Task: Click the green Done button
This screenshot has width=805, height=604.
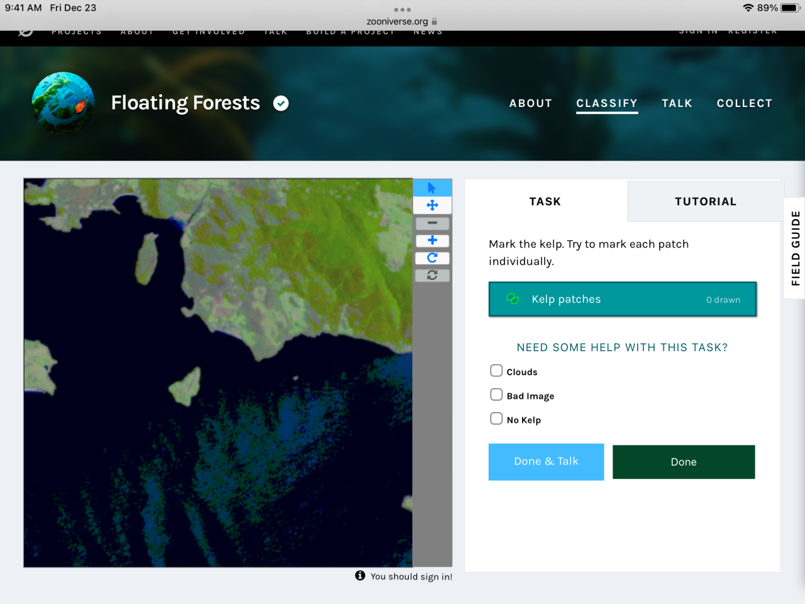Action: [x=684, y=462]
